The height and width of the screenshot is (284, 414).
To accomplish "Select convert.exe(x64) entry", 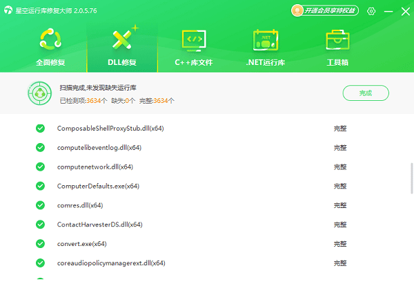I will click(x=82, y=244).
